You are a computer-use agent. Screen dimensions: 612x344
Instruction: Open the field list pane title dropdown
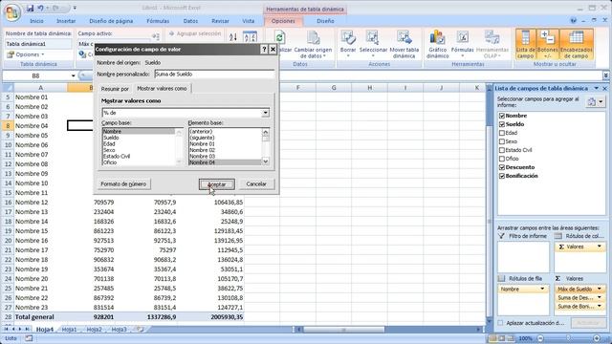[x=597, y=89]
